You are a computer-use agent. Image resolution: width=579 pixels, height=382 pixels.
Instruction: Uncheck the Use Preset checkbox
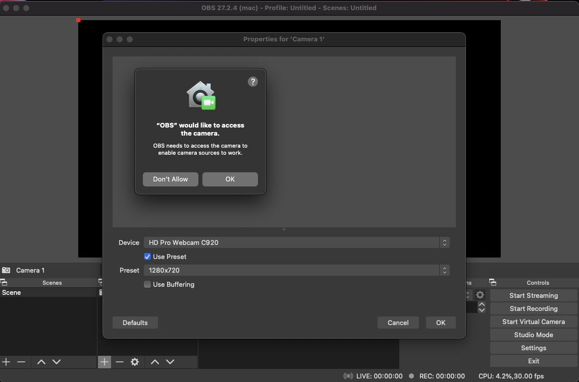(x=147, y=257)
